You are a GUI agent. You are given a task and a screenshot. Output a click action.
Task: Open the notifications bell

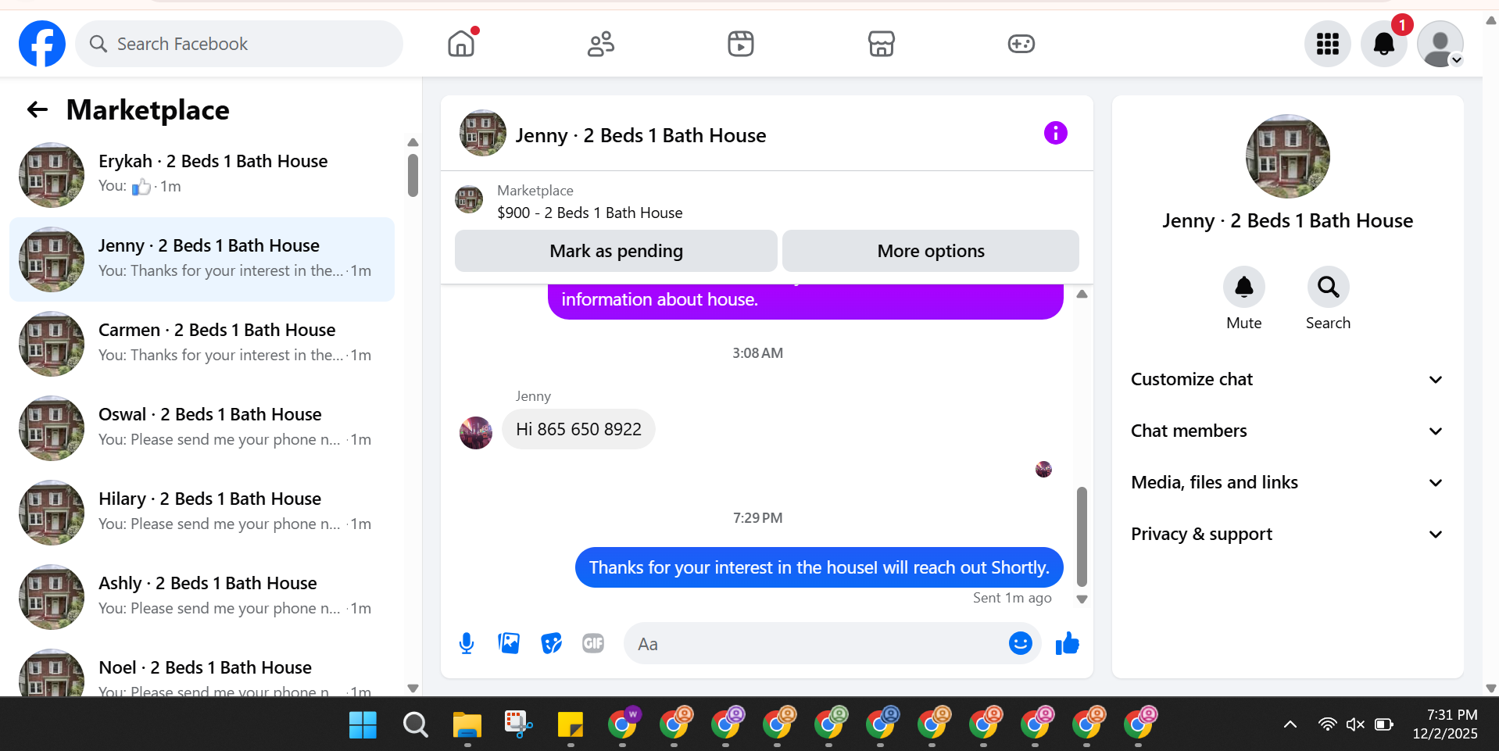1383,44
